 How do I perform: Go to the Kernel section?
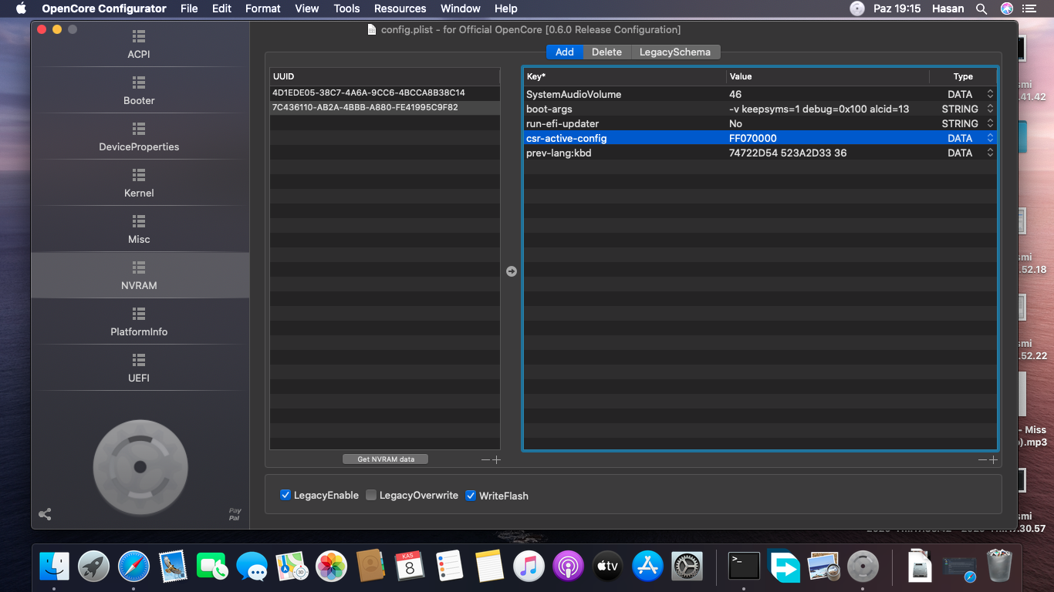(139, 183)
